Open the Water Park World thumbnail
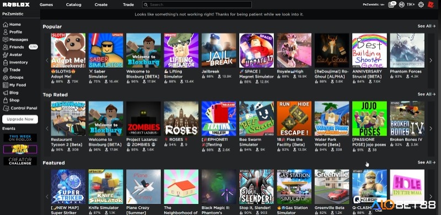This screenshot has width=441, height=215. pos(332,119)
